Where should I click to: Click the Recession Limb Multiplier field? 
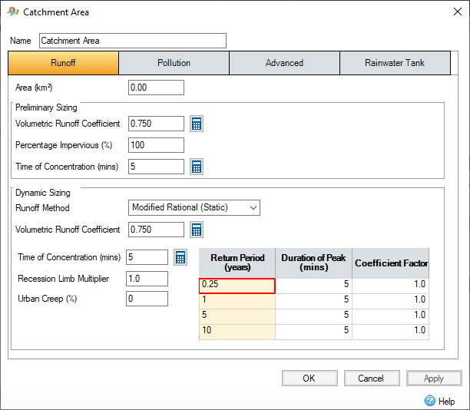pos(147,279)
